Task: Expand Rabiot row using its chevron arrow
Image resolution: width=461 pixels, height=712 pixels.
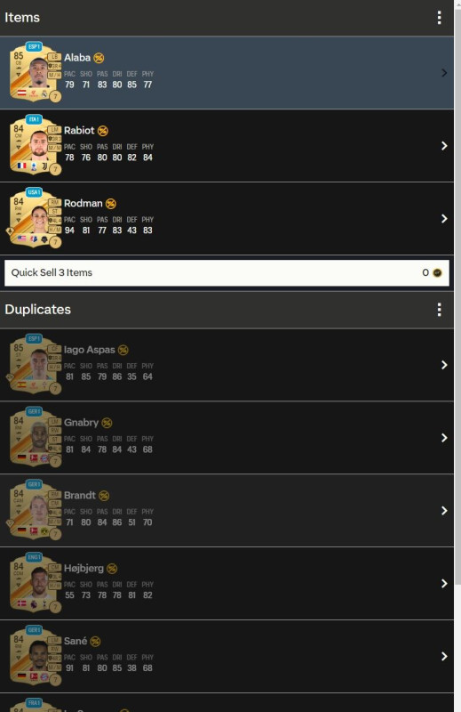Action: tap(444, 146)
